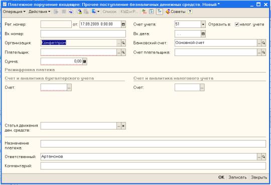Click the Рег. номер input field
Viewport: 271px width, 185px height.
tap(56, 24)
